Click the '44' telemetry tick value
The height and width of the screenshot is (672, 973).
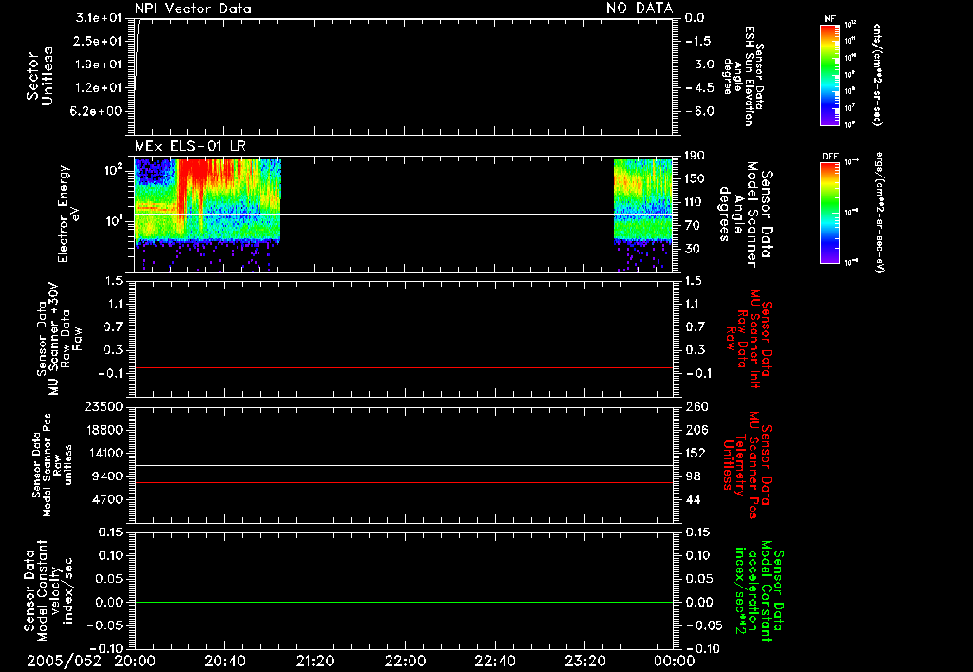(693, 499)
